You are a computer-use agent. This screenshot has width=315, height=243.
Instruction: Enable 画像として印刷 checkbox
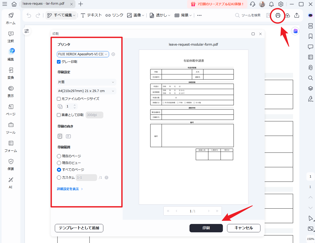click(59, 115)
